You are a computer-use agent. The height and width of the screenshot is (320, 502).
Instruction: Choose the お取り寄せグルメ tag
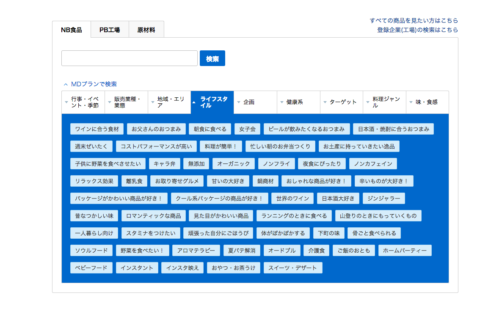click(x=177, y=181)
